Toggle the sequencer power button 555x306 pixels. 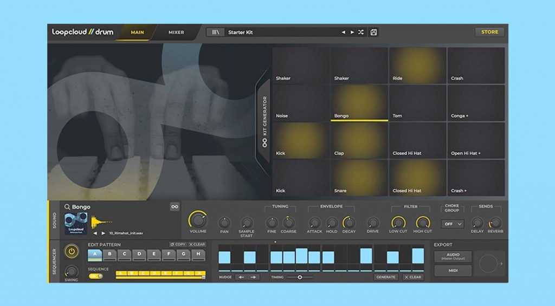(71, 251)
